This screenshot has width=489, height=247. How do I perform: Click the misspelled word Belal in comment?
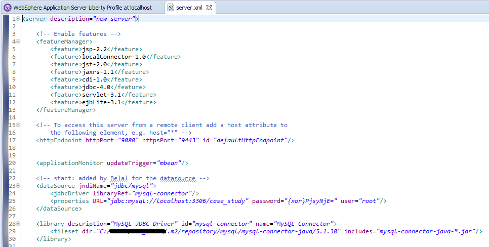(x=119, y=178)
